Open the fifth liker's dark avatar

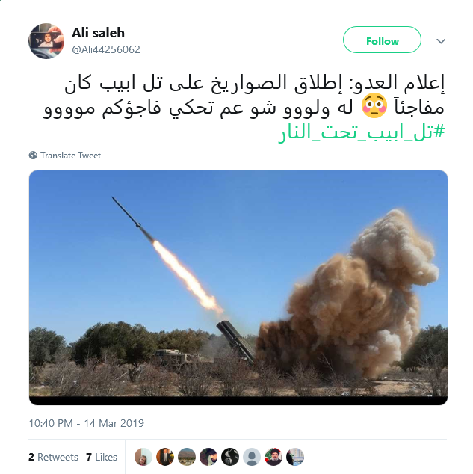230,457
